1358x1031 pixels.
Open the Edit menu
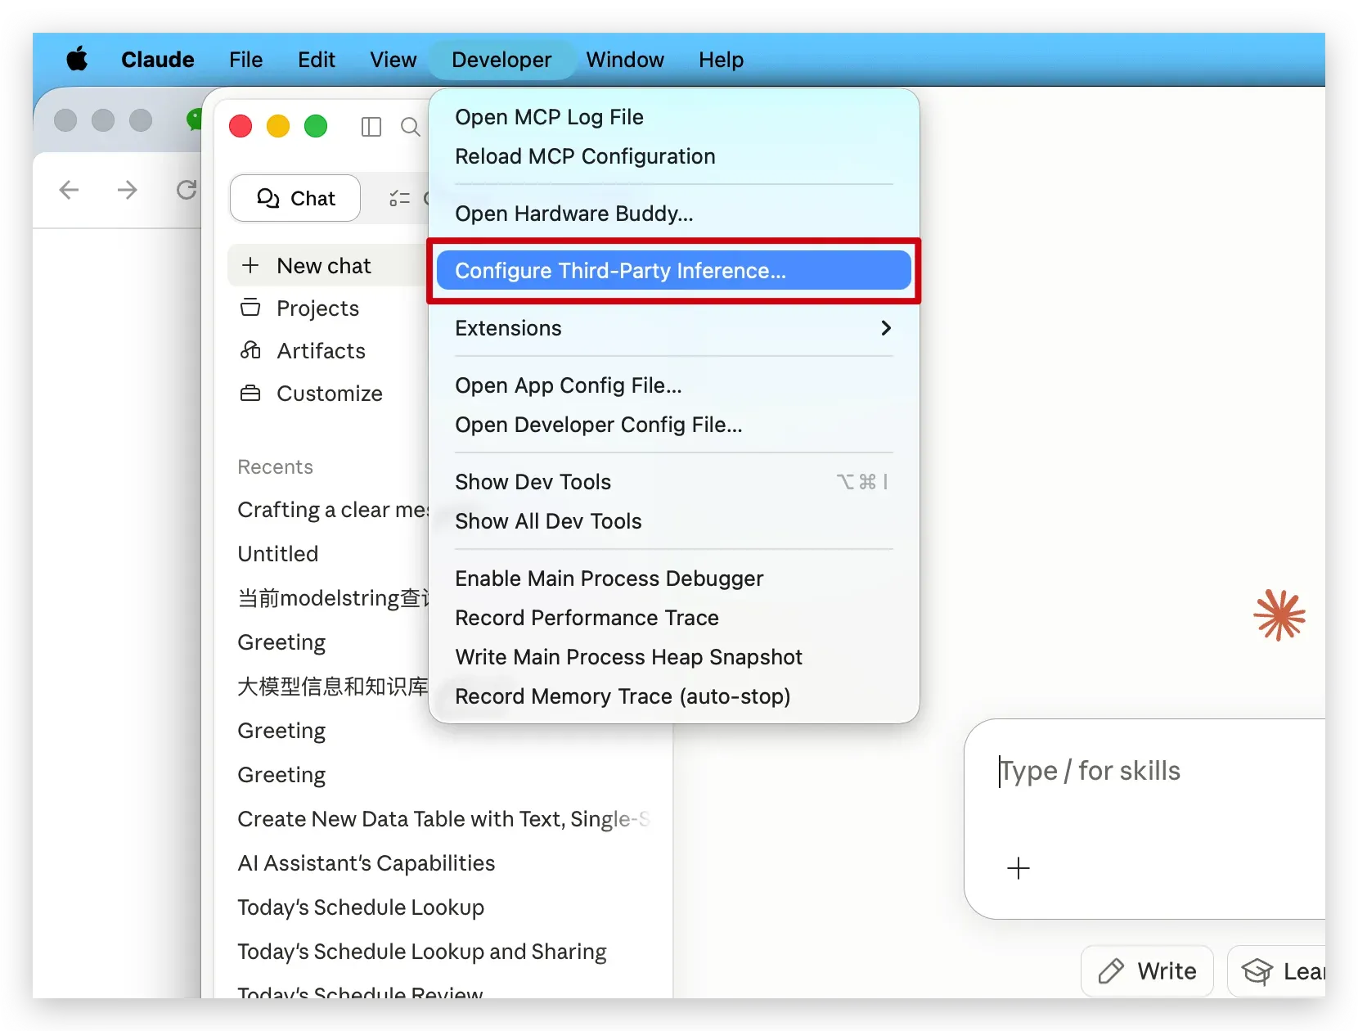[x=317, y=60]
